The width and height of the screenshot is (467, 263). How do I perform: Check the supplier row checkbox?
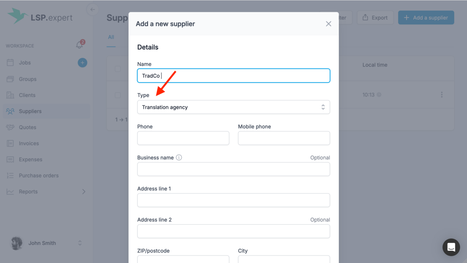118,95
